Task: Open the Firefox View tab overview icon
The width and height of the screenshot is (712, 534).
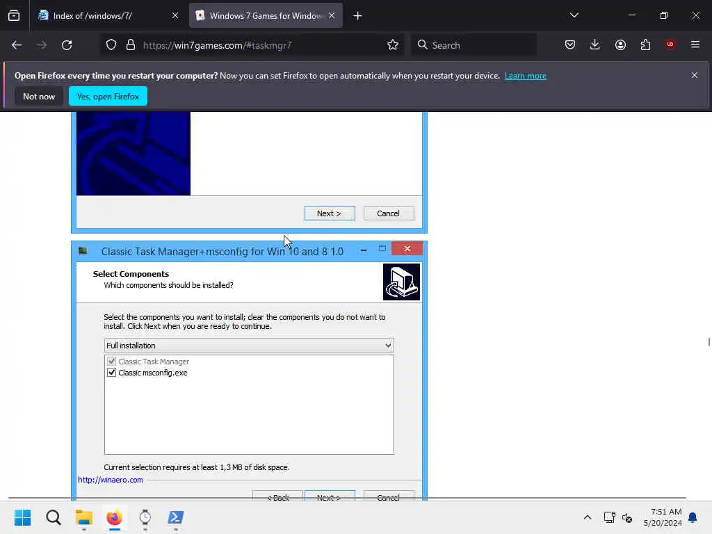Action: (x=14, y=16)
